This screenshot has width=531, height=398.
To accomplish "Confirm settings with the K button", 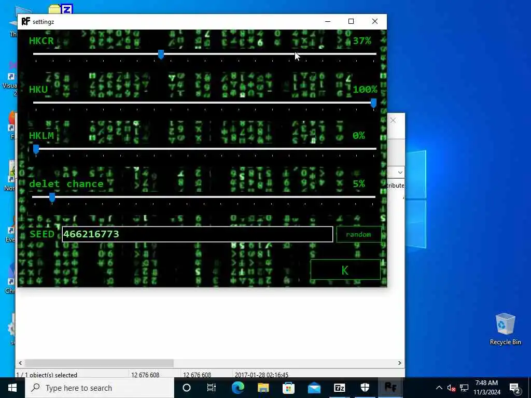I will 345,269.
